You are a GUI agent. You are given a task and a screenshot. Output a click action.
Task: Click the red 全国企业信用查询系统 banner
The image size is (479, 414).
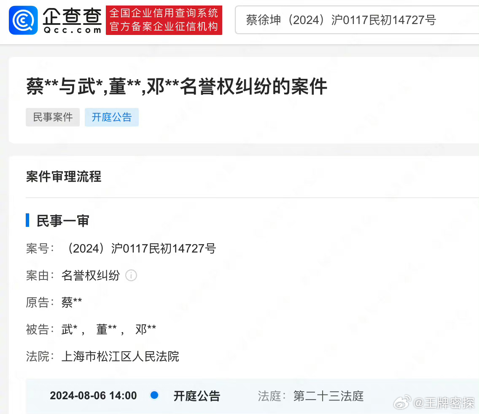[x=164, y=20]
